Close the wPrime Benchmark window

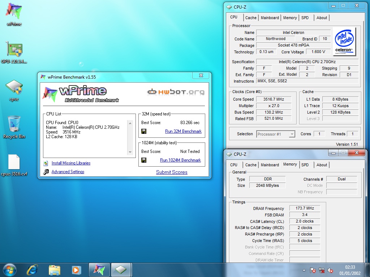tap(201, 75)
